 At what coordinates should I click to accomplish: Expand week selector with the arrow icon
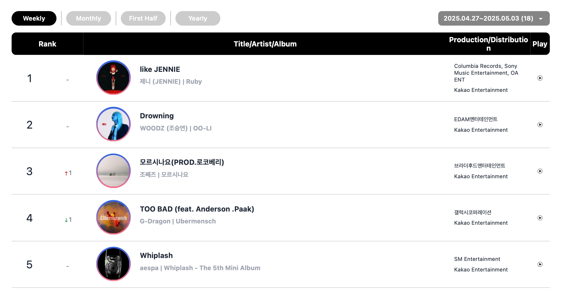[x=541, y=19]
